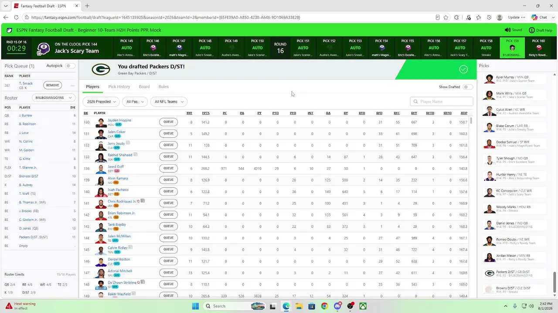The width and height of the screenshot is (558, 313).
Task: Sort players by ADP column header
Action: coord(464,113)
